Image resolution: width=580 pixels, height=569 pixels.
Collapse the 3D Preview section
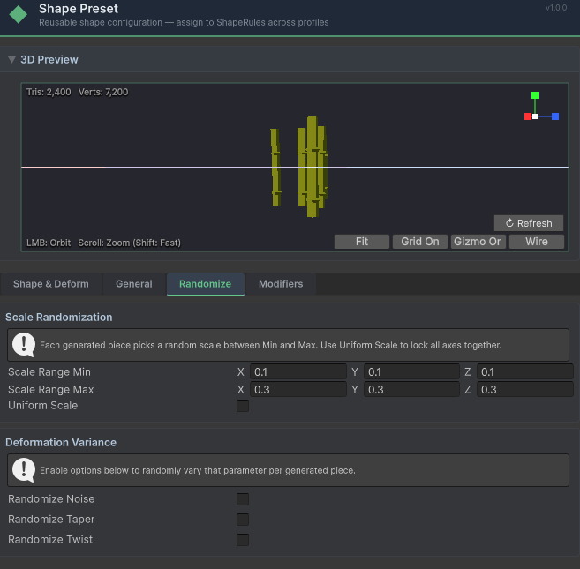(11, 60)
